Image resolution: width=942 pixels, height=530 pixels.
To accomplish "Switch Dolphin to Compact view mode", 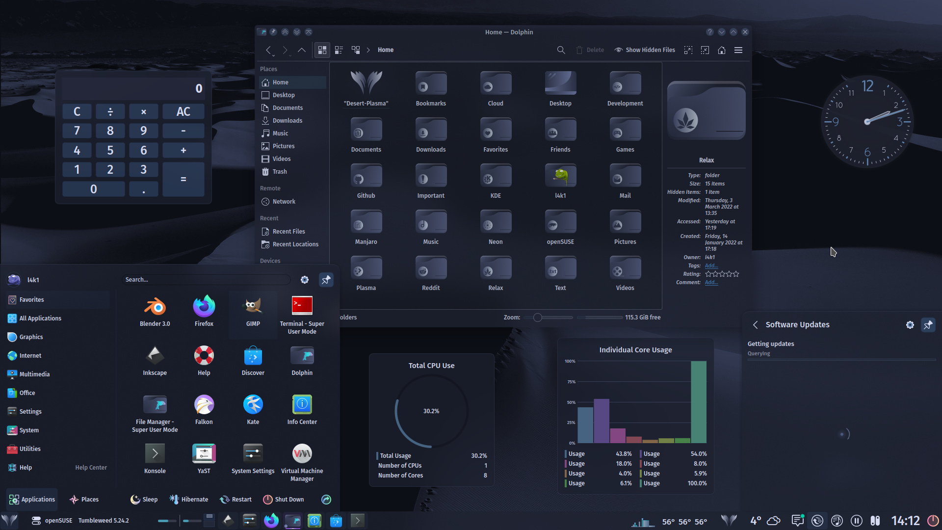I will coord(339,50).
